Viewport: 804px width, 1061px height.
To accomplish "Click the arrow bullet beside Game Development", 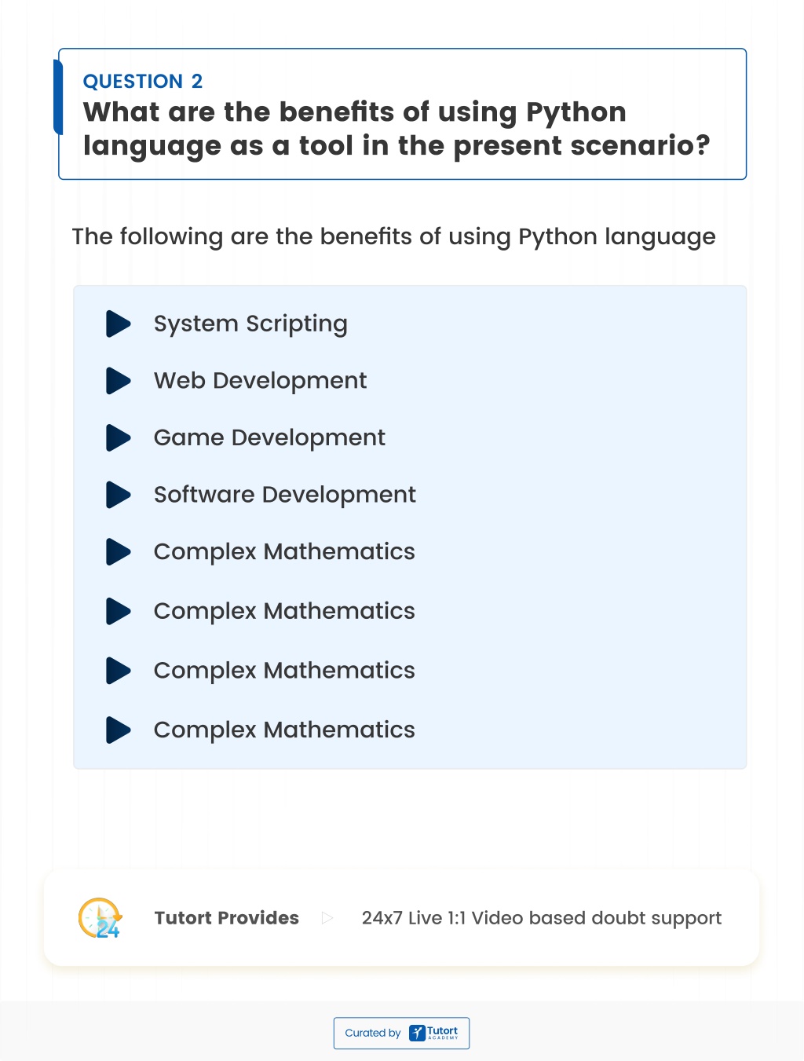I will point(118,437).
